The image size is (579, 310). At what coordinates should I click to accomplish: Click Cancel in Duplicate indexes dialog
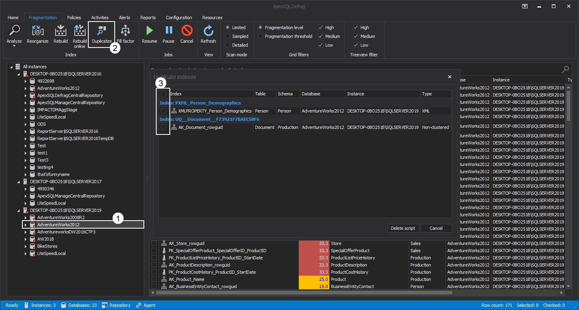[436, 228]
